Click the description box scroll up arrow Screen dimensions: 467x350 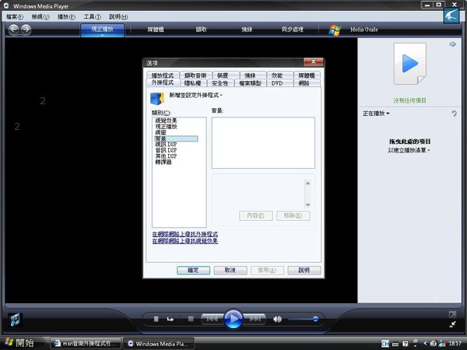point(308,183)
